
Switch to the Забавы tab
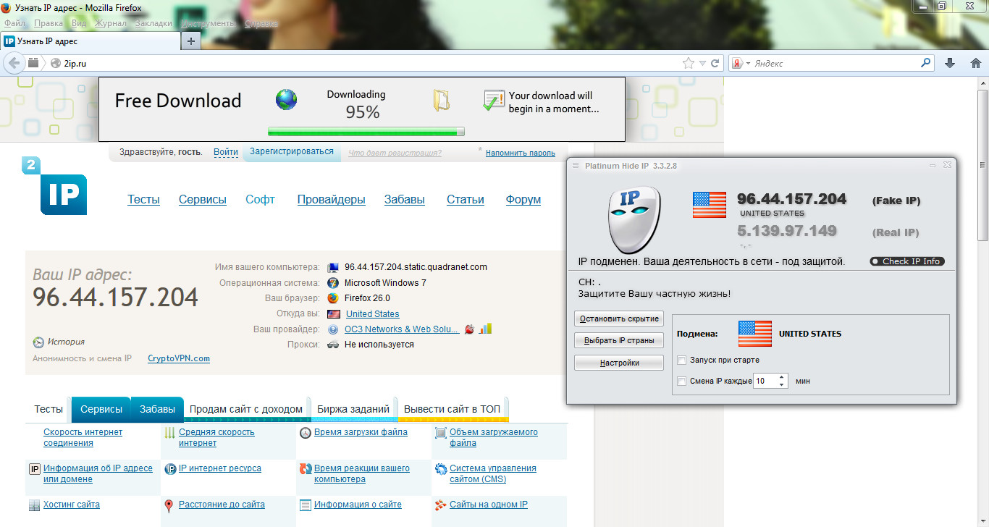[157, 409]
